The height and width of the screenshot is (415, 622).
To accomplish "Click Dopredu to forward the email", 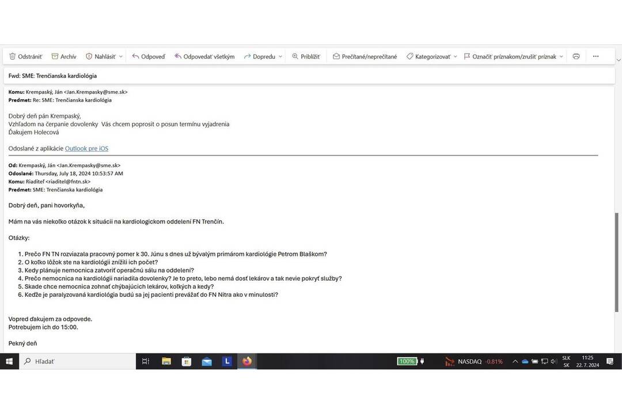I will click(259, 56).
